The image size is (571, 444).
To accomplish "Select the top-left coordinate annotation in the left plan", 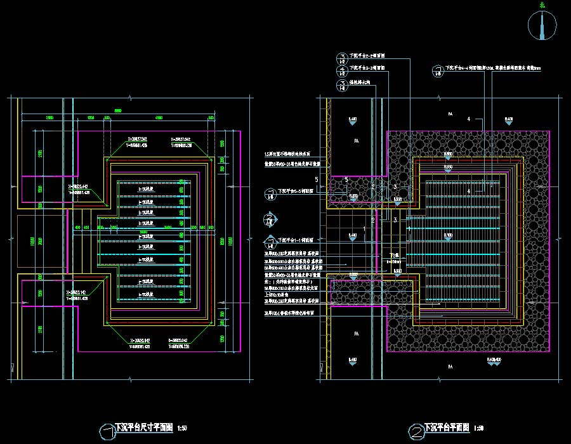I will 138,141.
